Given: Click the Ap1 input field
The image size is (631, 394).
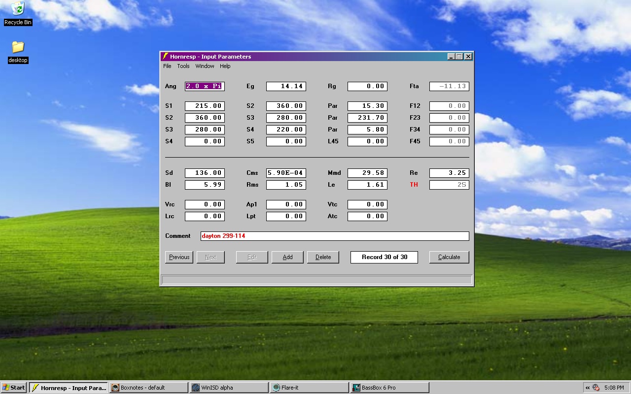Looking at the screenshot, I should point(286,204).
